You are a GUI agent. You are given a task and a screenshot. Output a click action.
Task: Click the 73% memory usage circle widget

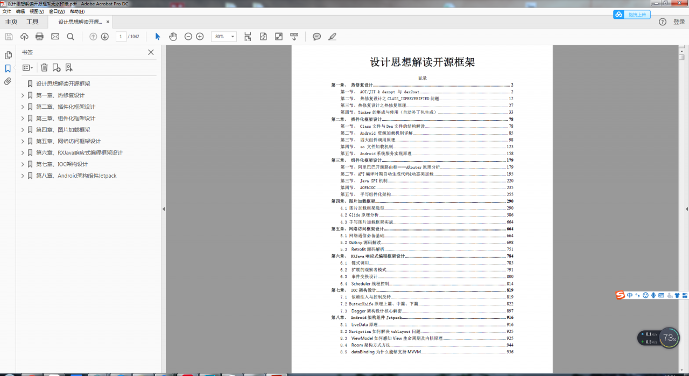[x=669, y=338]
